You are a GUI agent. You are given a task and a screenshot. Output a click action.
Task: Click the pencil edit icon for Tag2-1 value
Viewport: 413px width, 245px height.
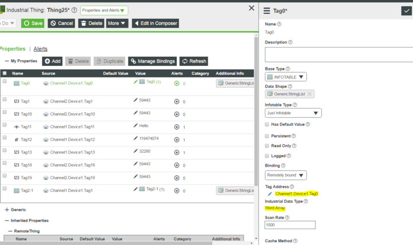pyautogui.click(x=135, y=189)
